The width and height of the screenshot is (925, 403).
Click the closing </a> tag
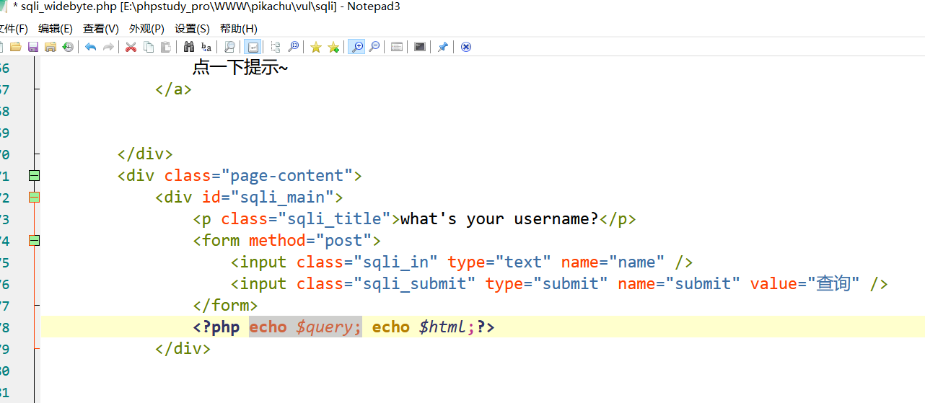(174, 89)
